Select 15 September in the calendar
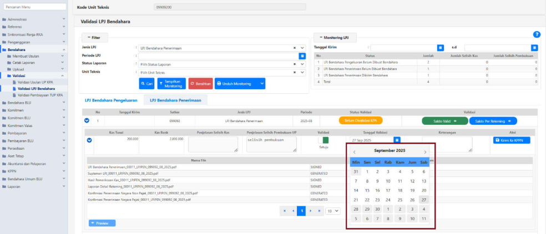Screen dimensions: 546x234 point(367,190)
